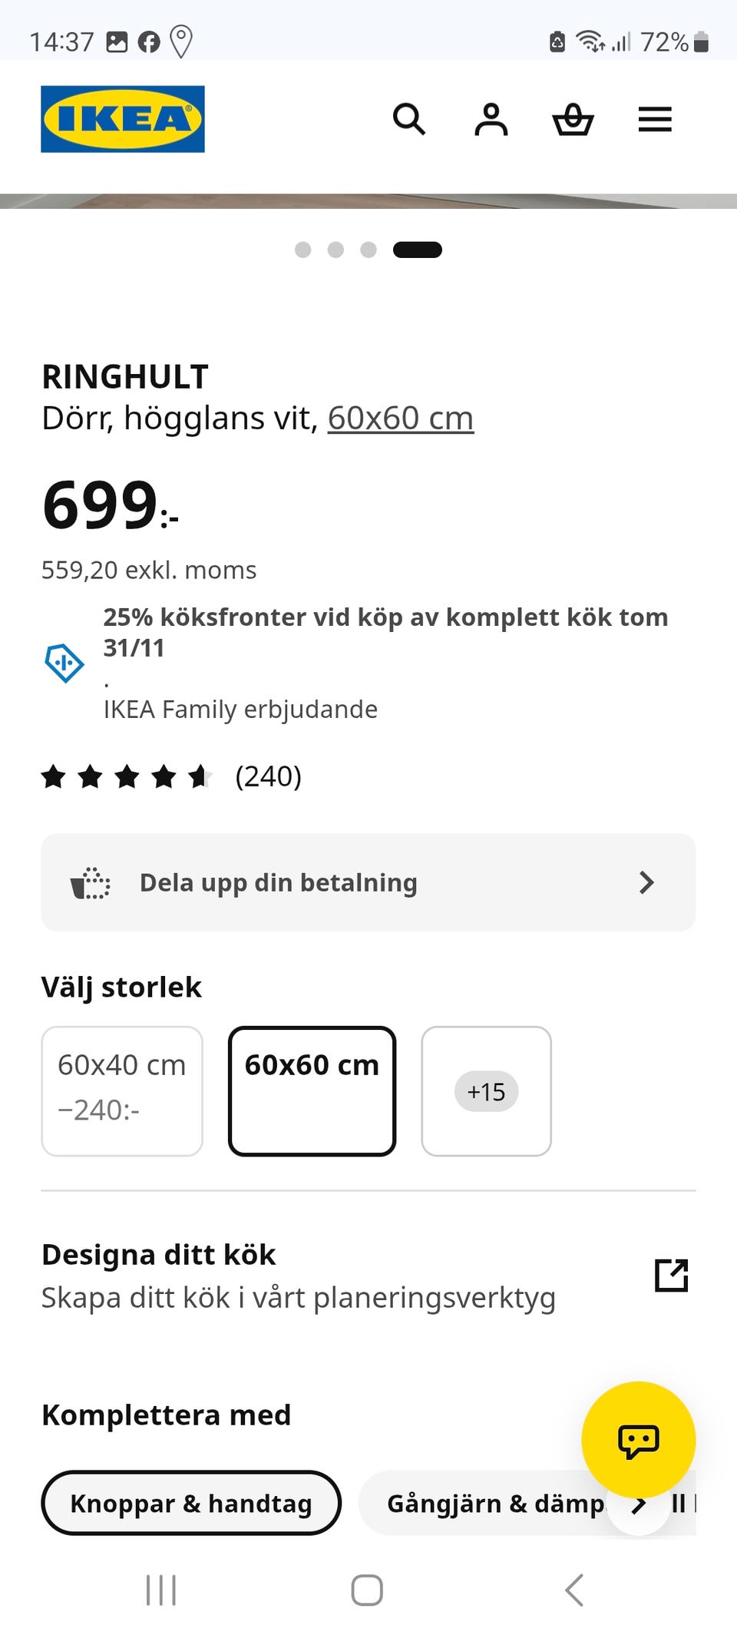Open the search magnifier icon
The width and height of the screenshot is (737, 1638).
[408, 120]
